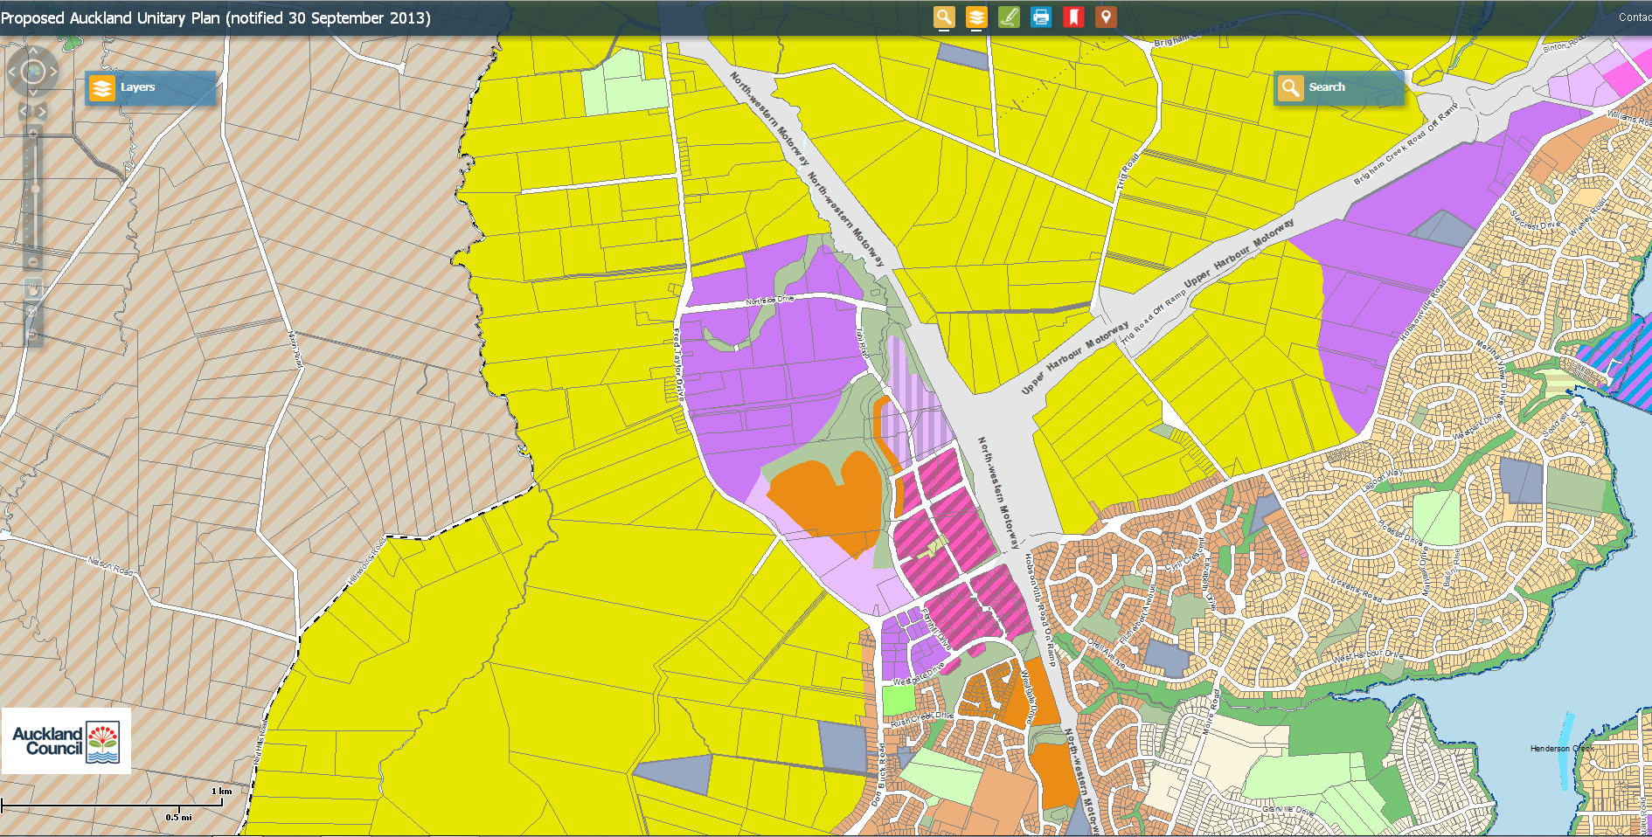
Task: Pan the map right with the east arrow
Action: [x=54, y=72]
